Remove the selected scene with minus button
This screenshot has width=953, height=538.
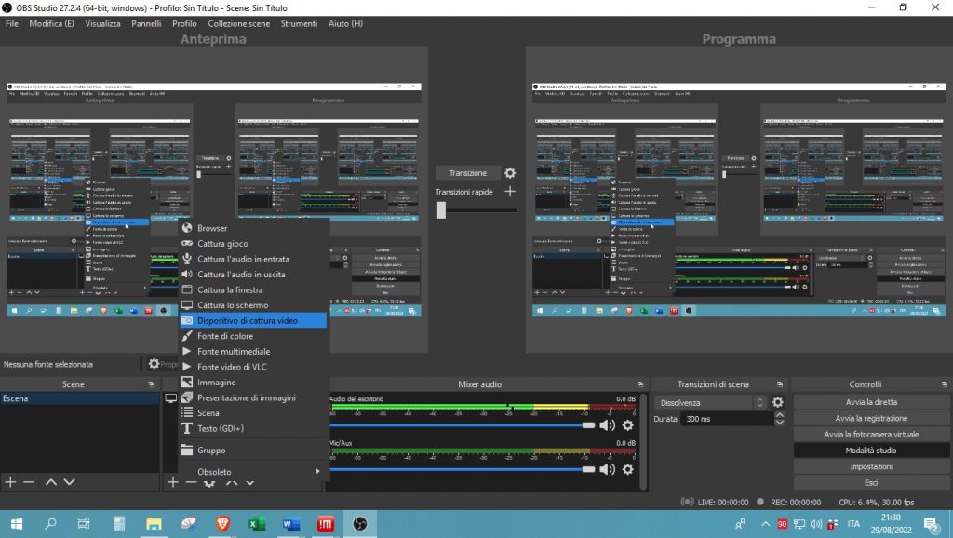(x=29, y=482)
